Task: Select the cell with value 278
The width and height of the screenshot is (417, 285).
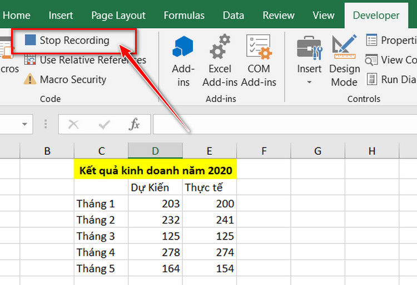Action: 155,252
